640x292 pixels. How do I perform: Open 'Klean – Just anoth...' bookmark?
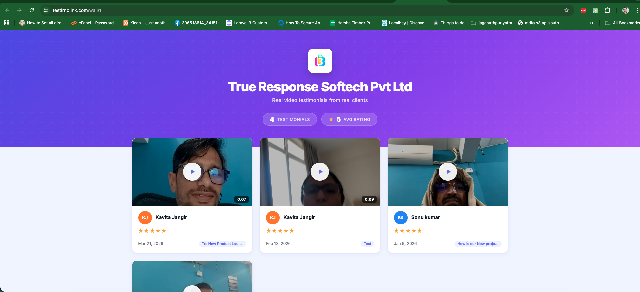146,23
